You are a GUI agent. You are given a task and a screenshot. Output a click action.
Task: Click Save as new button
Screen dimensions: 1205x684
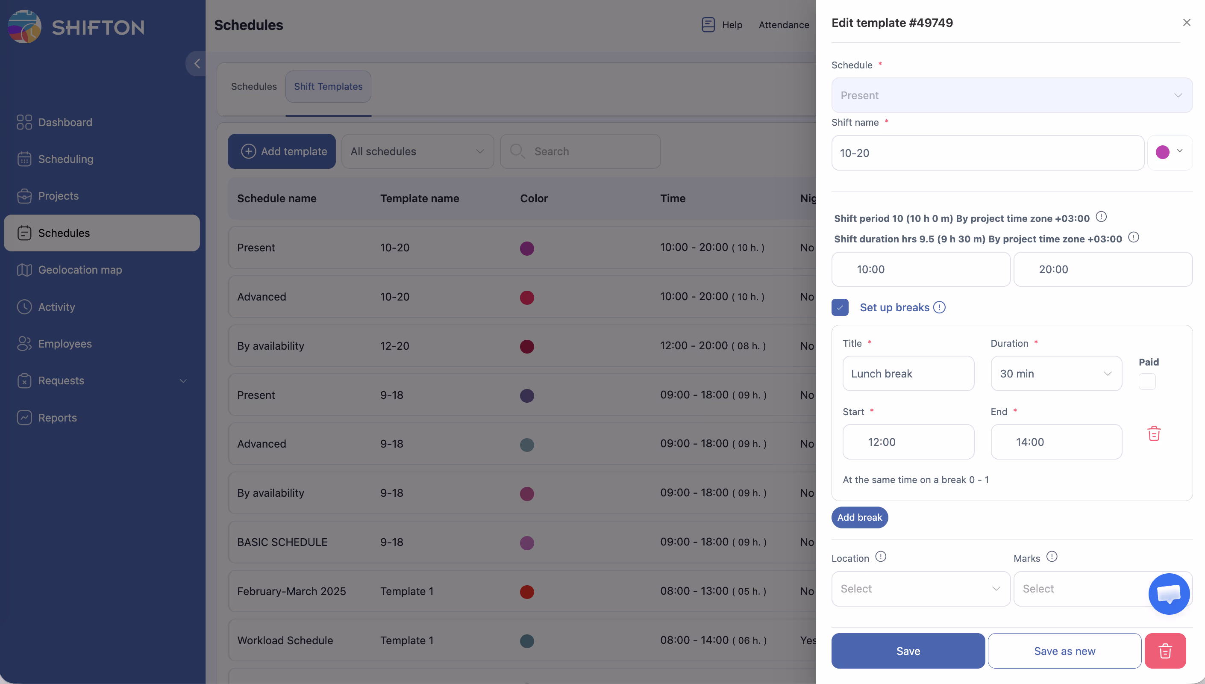click(x=1064, y=651)
